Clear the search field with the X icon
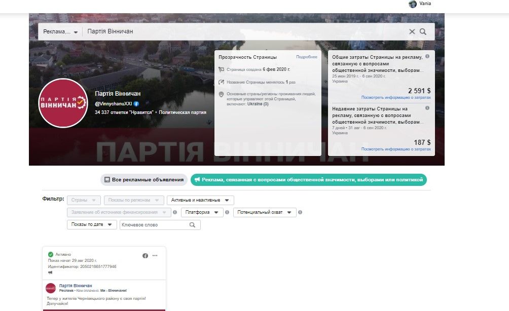The height and width of the screenshot is (311, 509). [412, 32]
